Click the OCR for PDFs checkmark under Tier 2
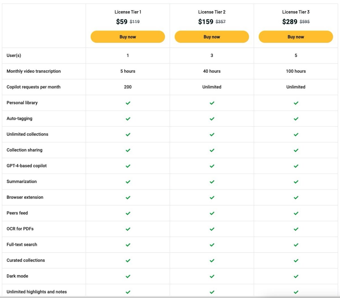Image resolution: width=340 pixels, height=298 pixels. coord(212,229)
